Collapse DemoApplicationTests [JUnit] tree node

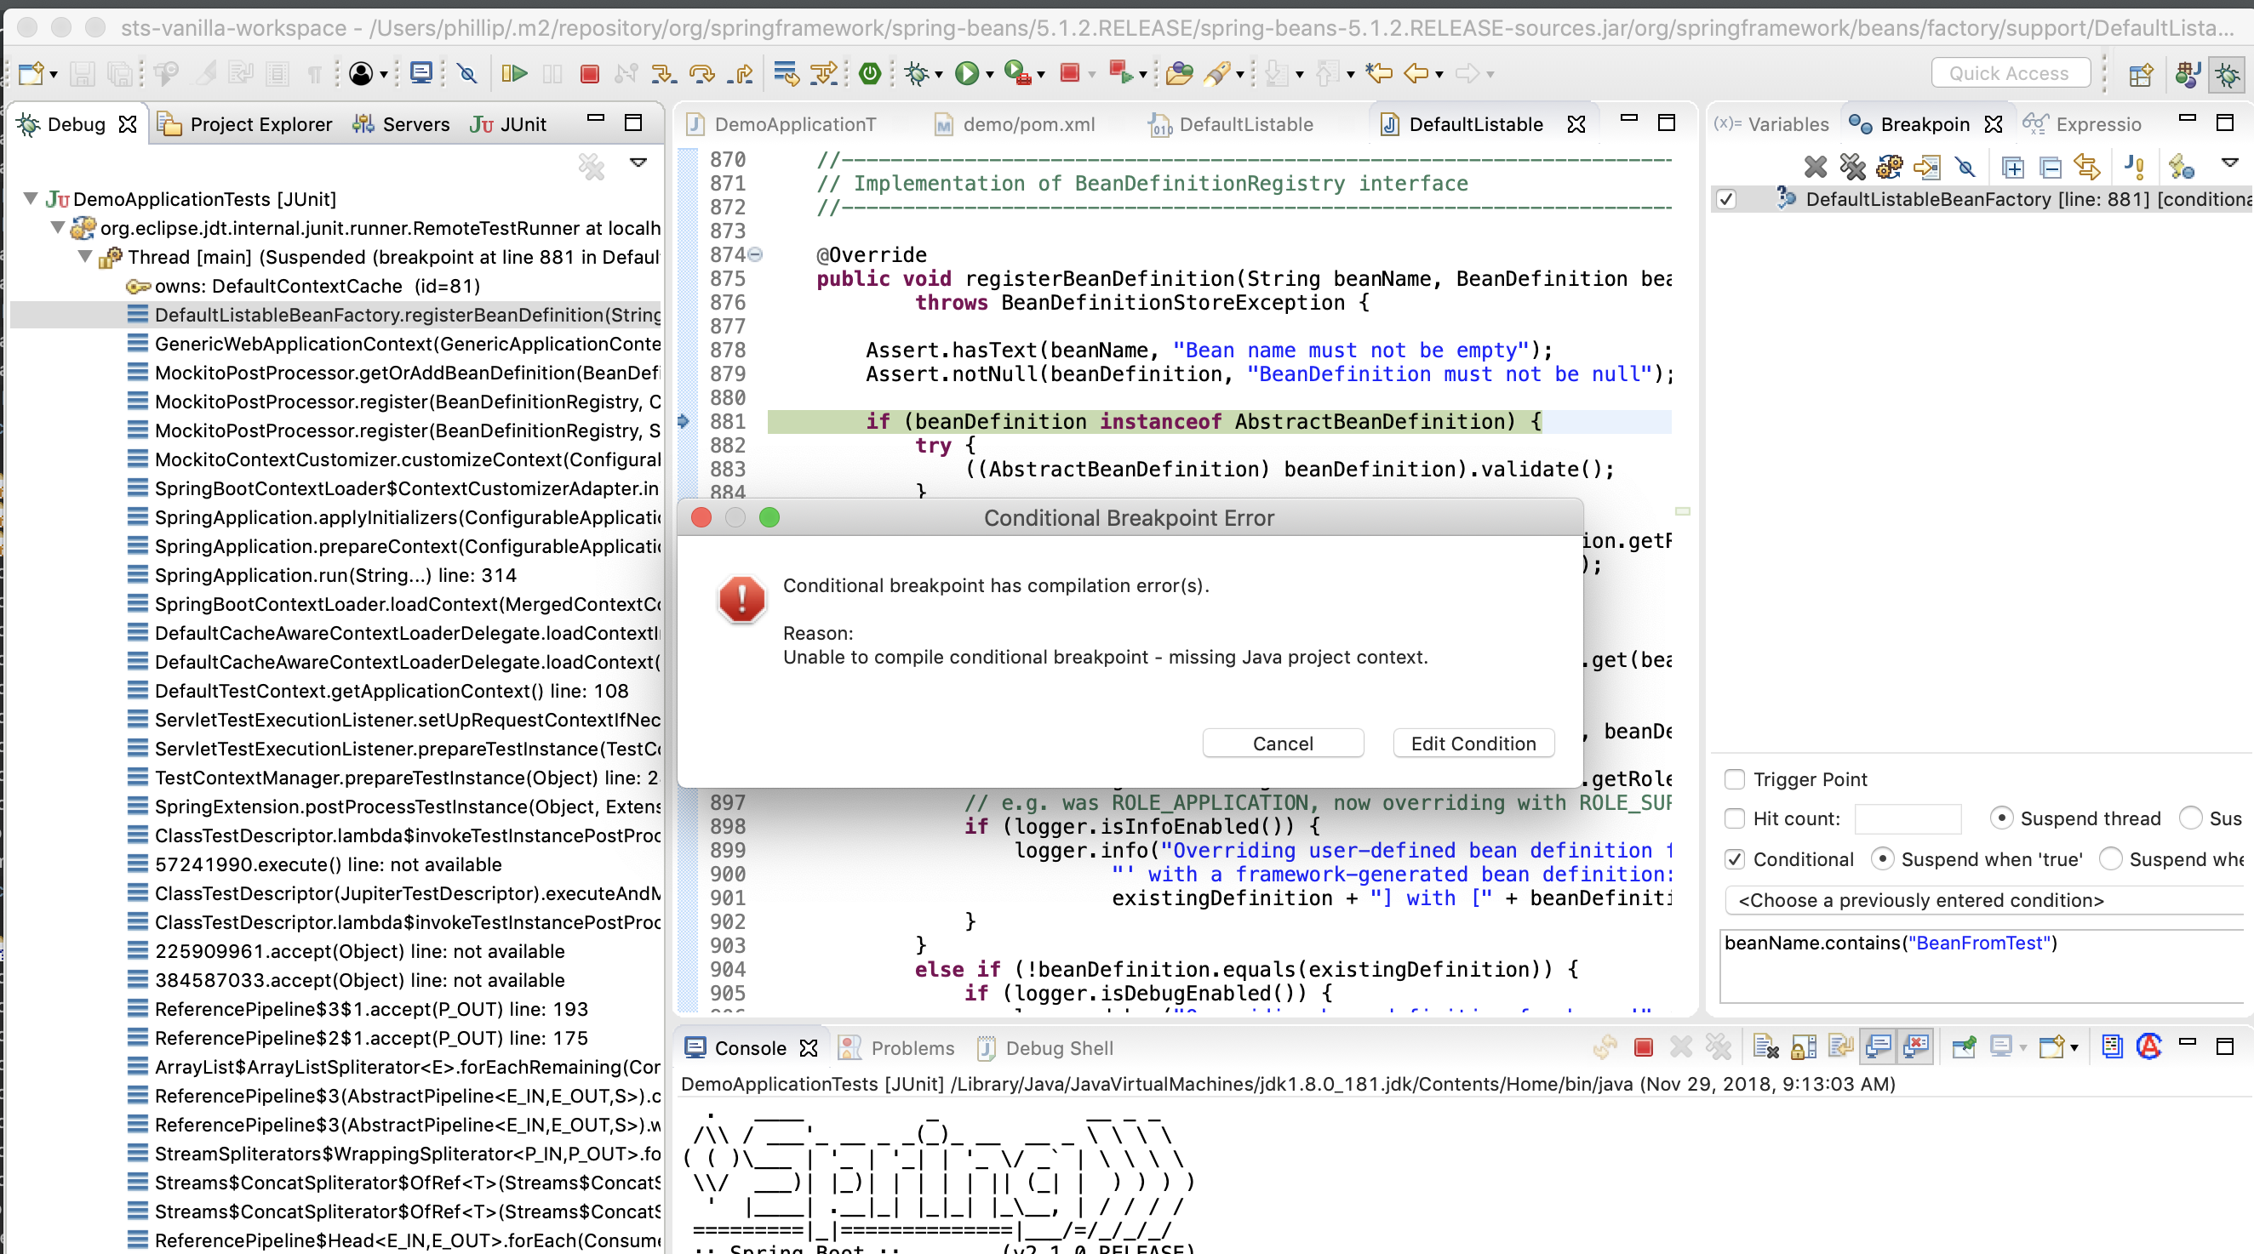(x=31, y=198)
